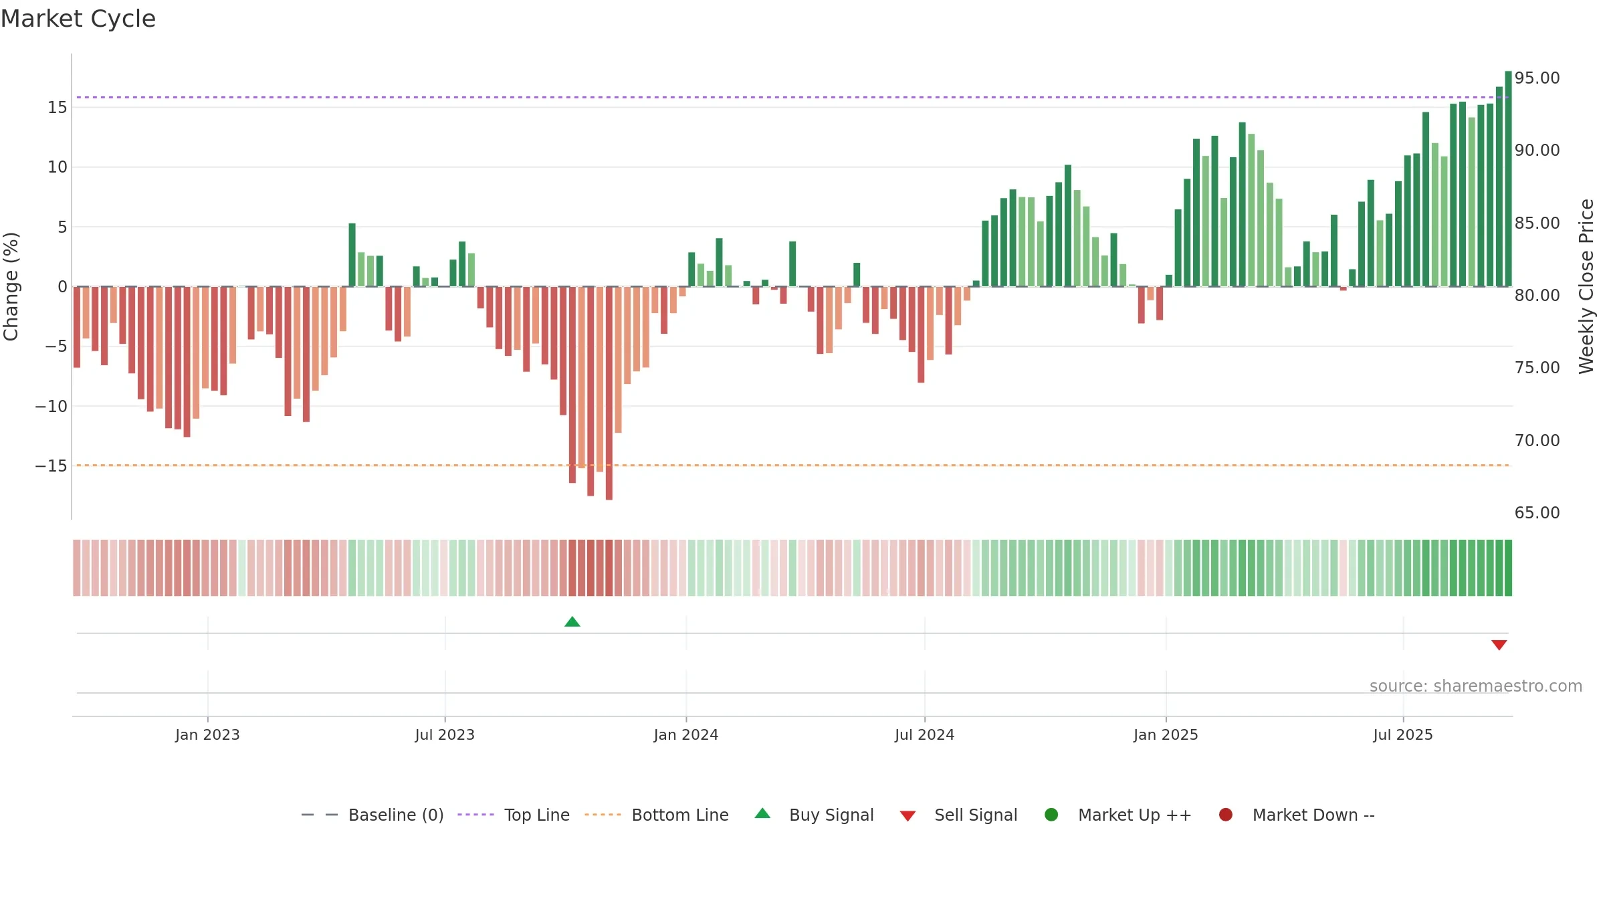
Task: Click the Jul 2024 axis label
Action: point(925,734)
